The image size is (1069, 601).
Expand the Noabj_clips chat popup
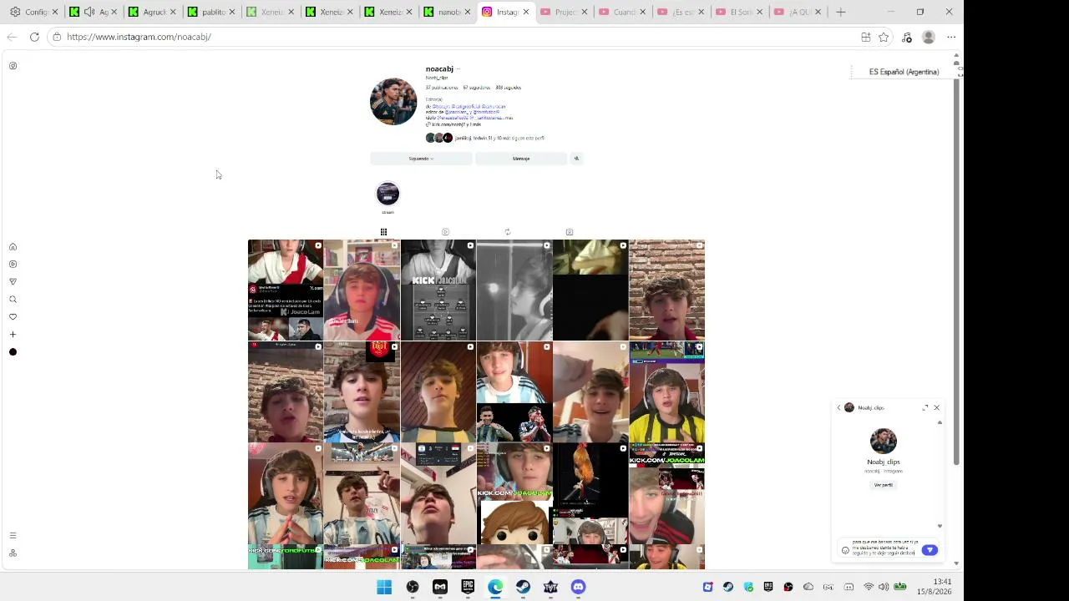925,408
